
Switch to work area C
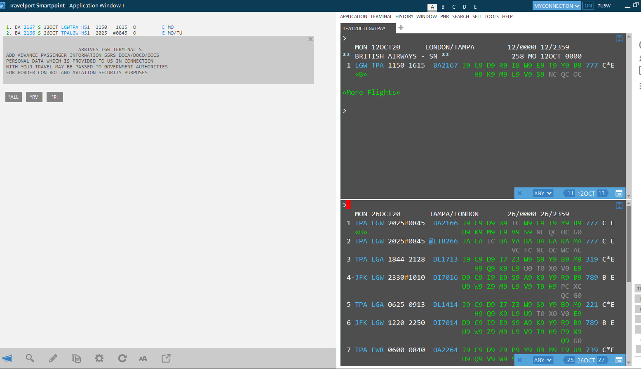coord(454,7)
